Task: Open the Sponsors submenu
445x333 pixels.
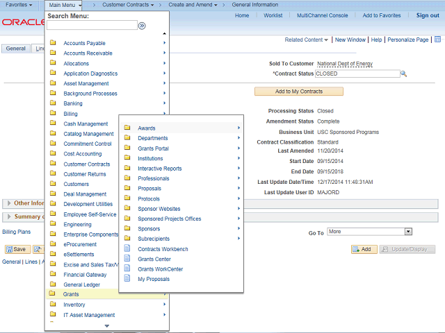Action: [x=149, y=228]
